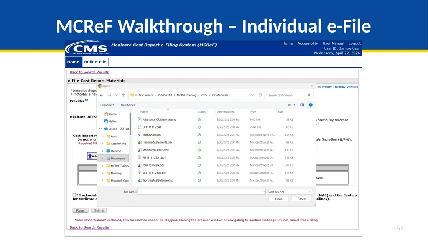The height and width of the screenshot is (240, 428).
Task: Switch to the Bulk e-File tab
Action: pos(95,62)
